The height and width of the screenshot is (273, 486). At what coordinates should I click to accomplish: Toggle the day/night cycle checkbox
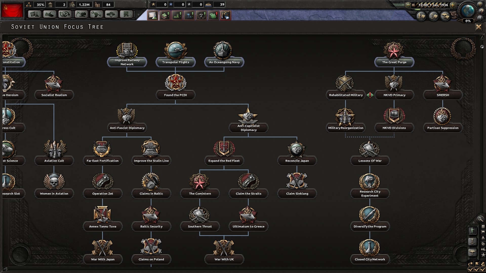pos(471,269)
